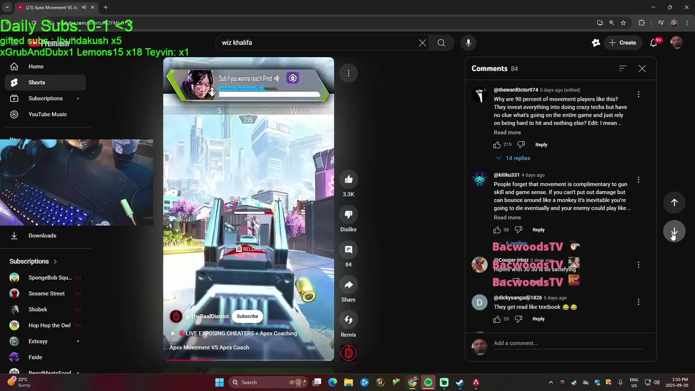Open options menu for @ki0ku331 comment
Screen dimensions: 695x391
pos(639,180)
